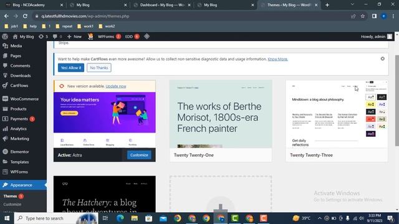Click Update now link for Astra
399x224 pixels.
point(116,86)
